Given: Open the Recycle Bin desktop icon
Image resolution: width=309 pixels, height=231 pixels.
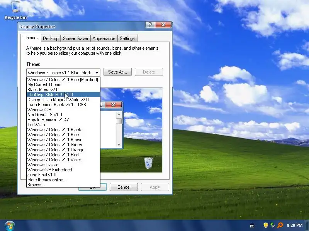Looking at the screenshot, I should pyautogui.click(x=15, y=10).
